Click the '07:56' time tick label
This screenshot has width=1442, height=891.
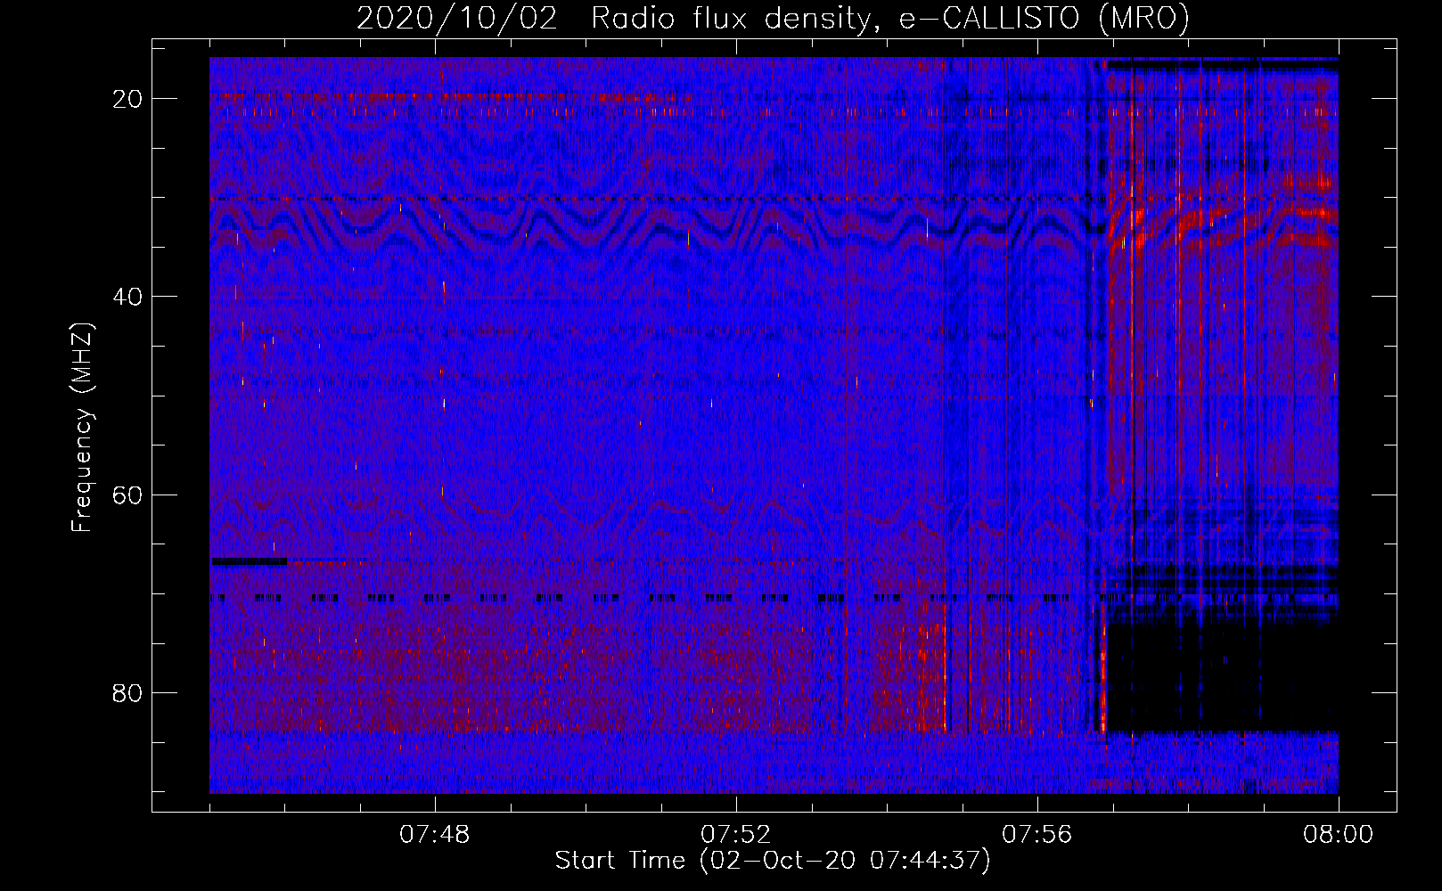point(1037,835)
